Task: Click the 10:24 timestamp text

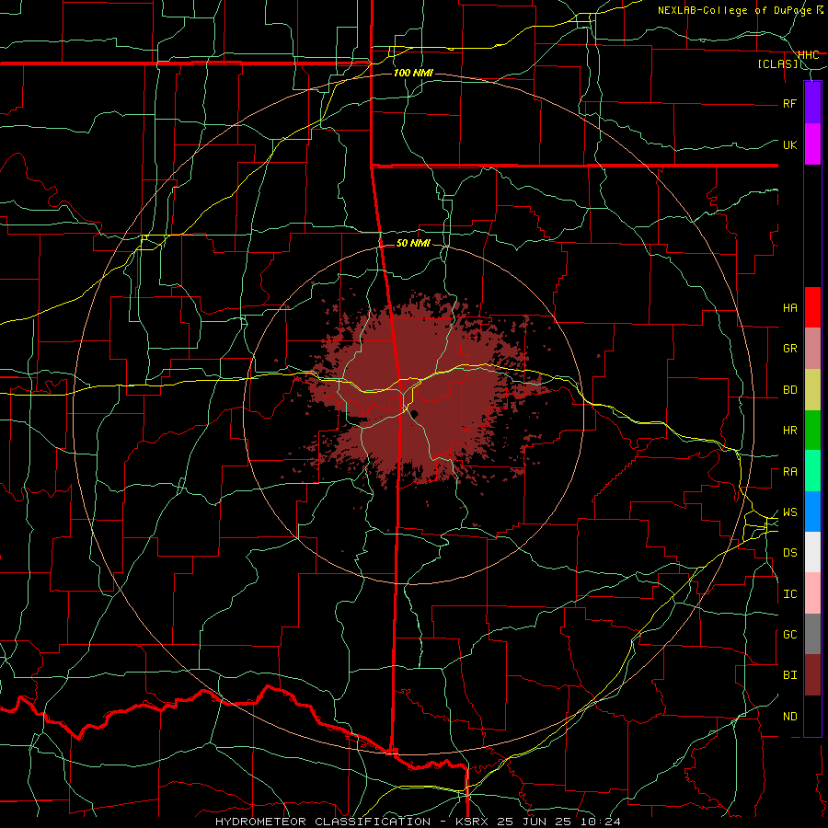Action: [x=599, y=822]
